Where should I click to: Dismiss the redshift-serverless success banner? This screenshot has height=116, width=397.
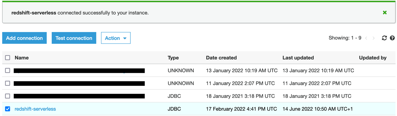click(x=384, y=13)
